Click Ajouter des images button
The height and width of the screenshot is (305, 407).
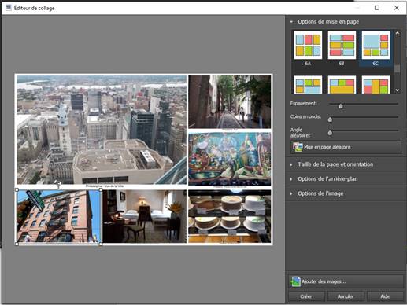click(x=346, y=281)
